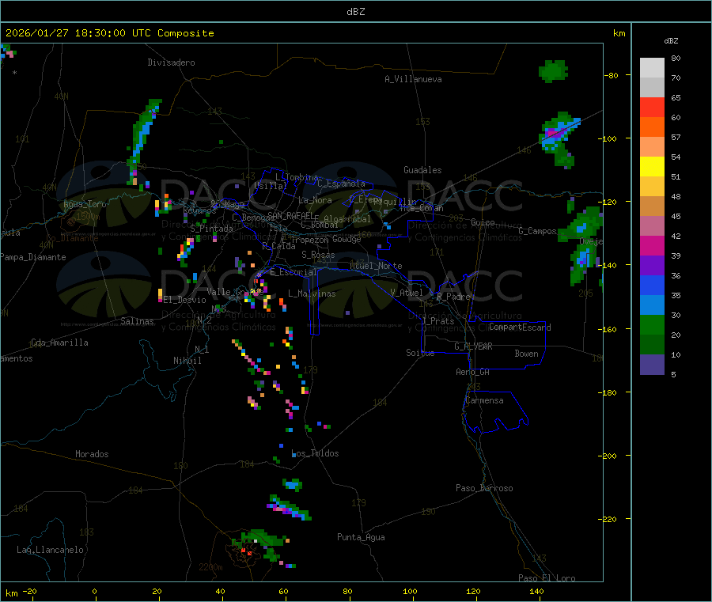Screen dimensions: 712x602
Task: Click the Morados location label
Action: tap(92, 454)
